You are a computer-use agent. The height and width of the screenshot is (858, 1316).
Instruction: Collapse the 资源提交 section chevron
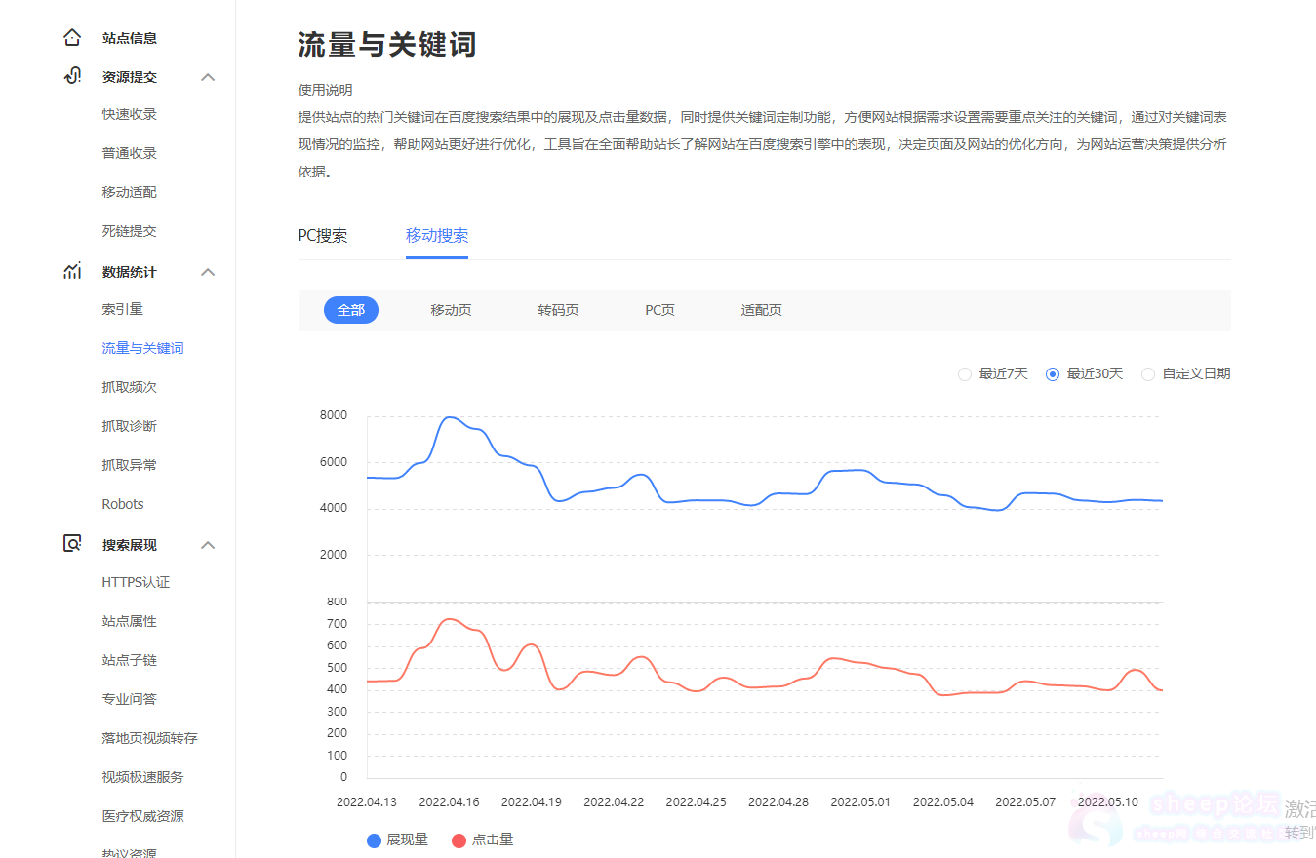(x=208, y=77)
